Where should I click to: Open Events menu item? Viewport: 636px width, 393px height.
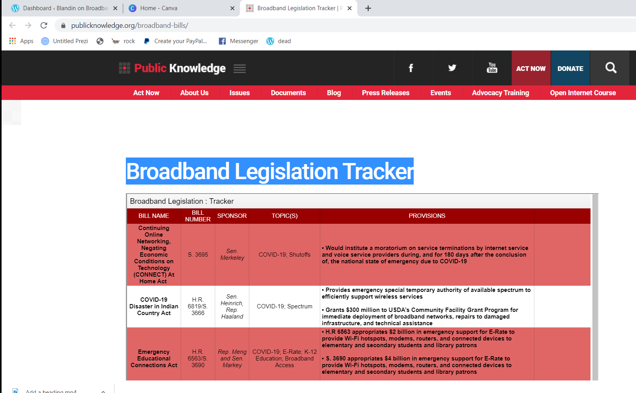pyautogui.click(x=441, y=93)
